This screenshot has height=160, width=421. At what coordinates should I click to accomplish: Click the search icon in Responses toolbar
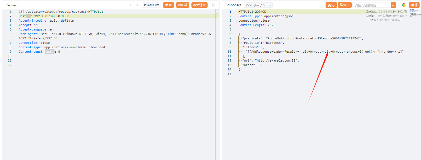tap(393, 5)
